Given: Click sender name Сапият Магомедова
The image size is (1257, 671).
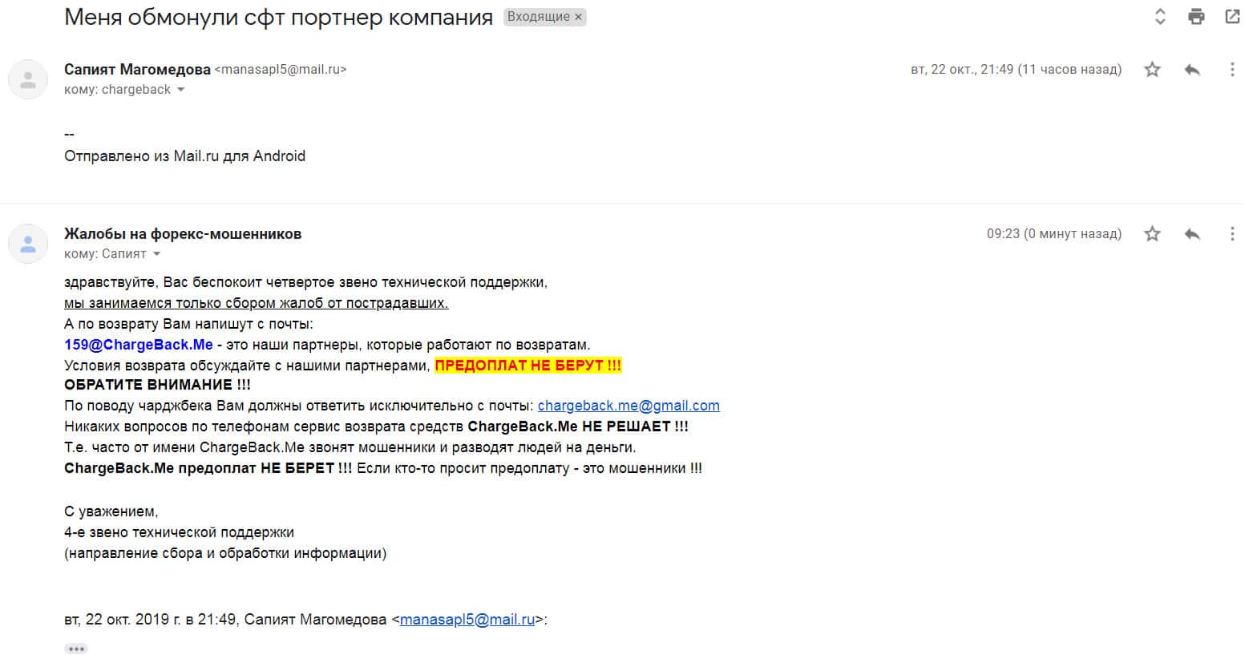Looking at the screenshot, I should tap(137, 70).
